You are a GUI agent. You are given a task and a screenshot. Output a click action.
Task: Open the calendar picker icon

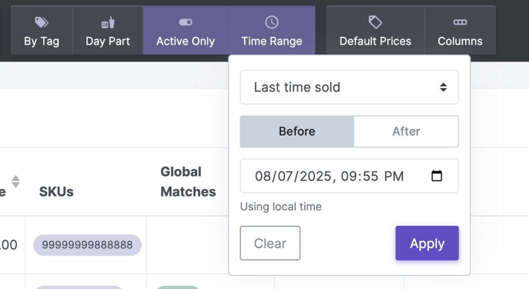click(x=436, y=176)
